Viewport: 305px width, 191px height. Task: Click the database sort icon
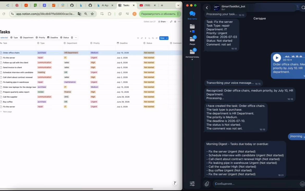142,38
